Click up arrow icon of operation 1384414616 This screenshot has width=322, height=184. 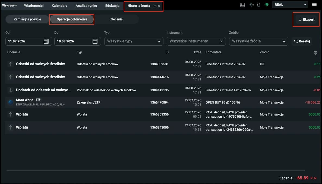pos(11,77)
